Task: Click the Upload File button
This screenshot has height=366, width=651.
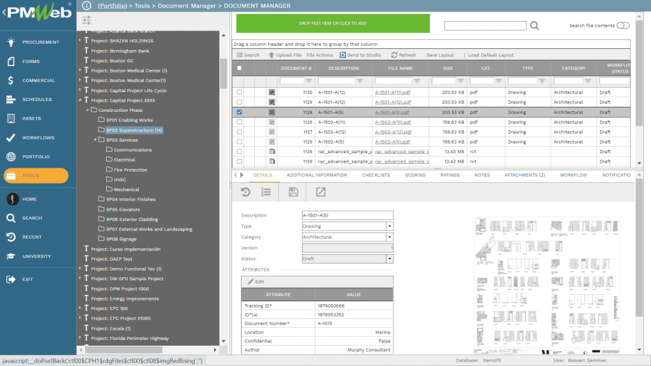Action: (285, 55)
